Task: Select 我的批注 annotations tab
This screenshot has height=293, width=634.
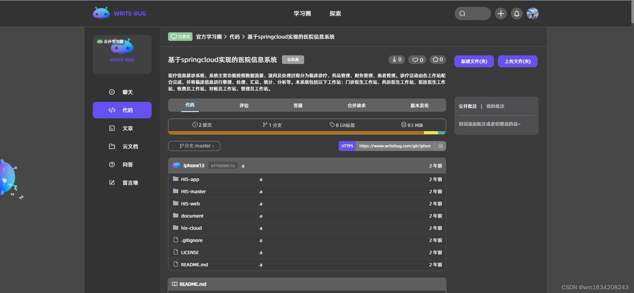Action: tap(495, 106)
